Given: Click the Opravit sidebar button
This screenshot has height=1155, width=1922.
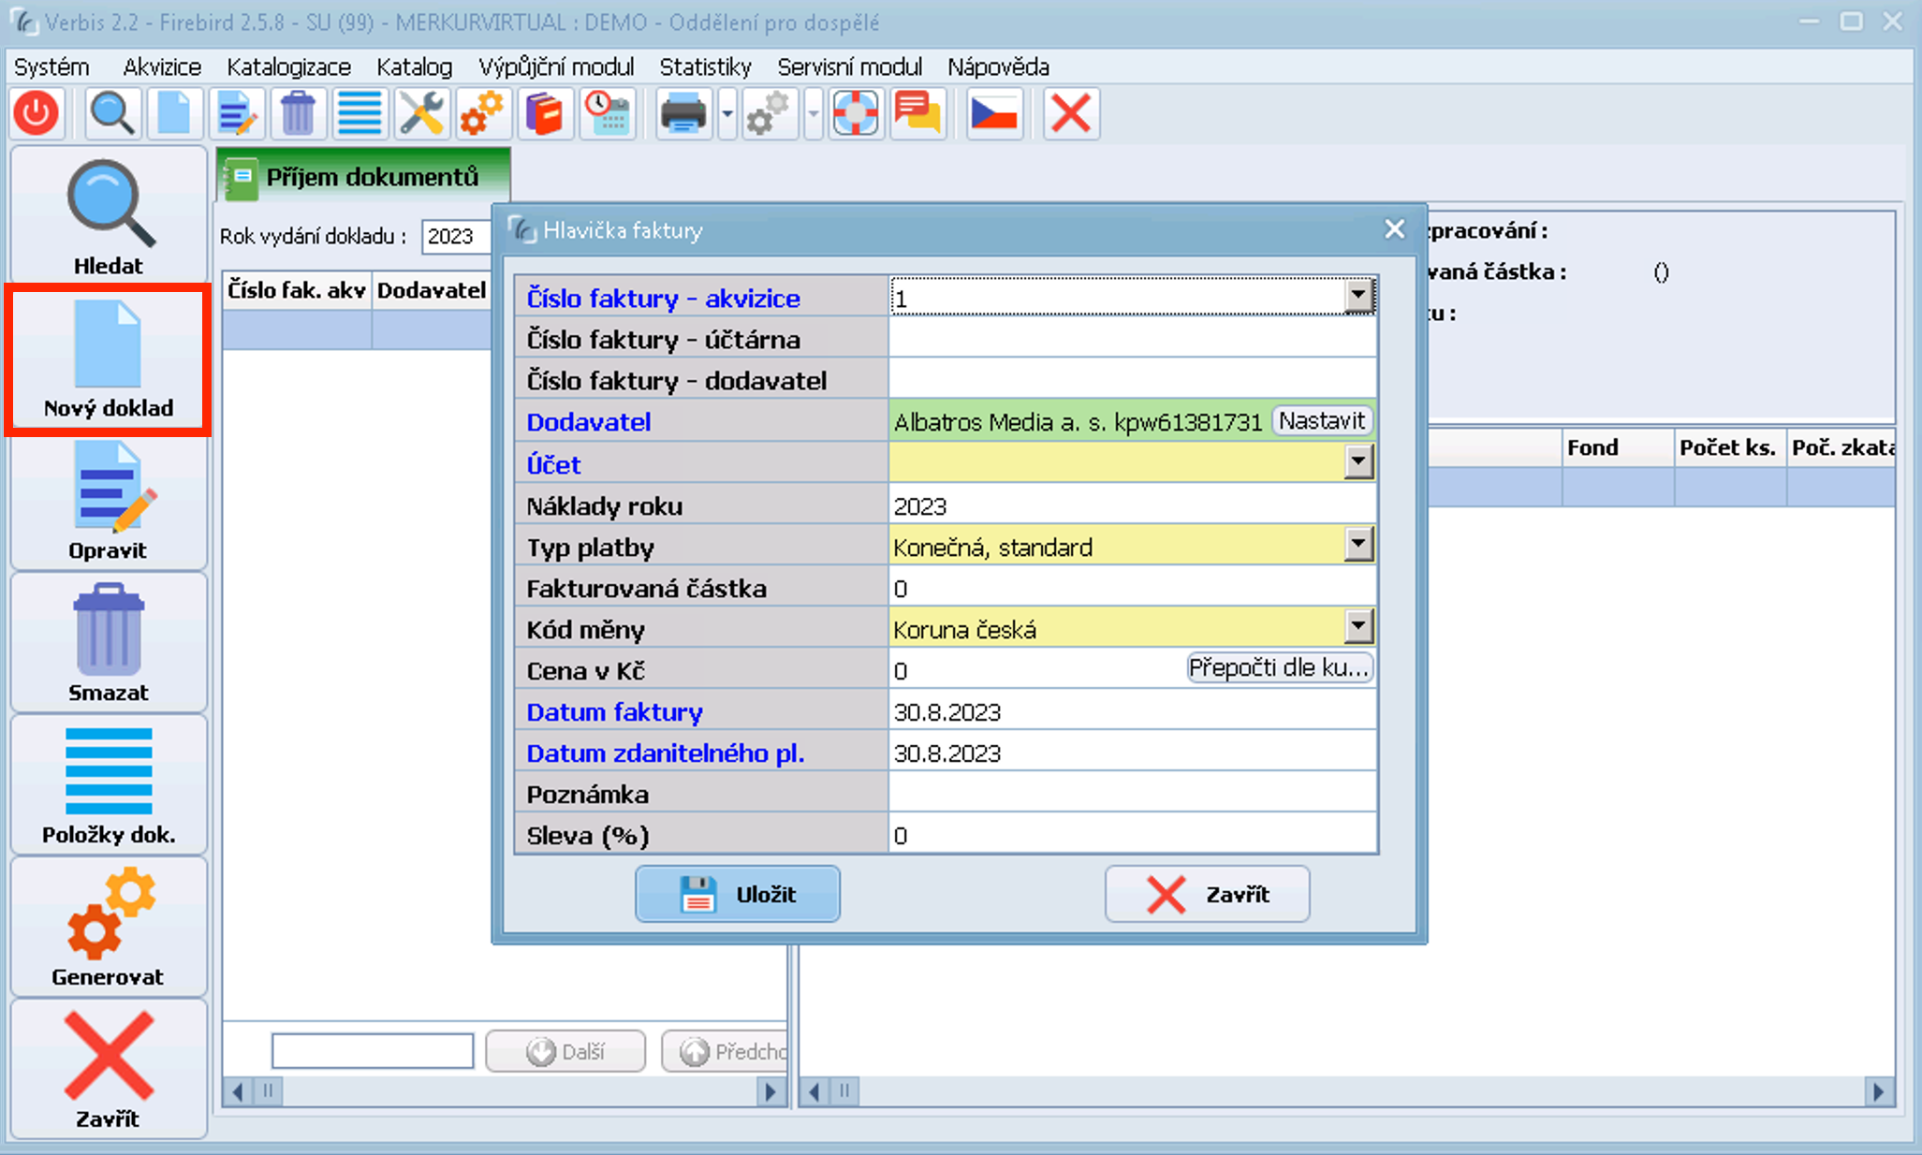Looking at the screenshot, I should 109,502.
